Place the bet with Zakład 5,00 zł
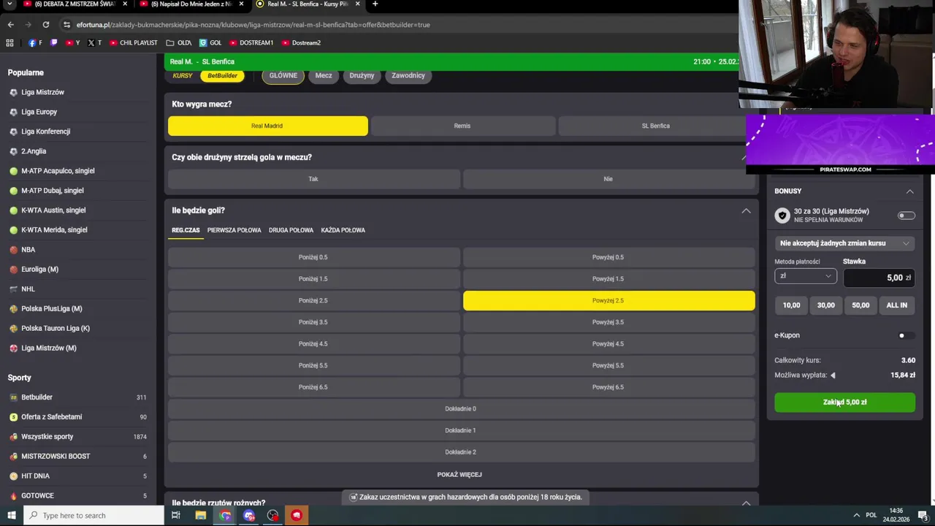 tap(844, 403)
